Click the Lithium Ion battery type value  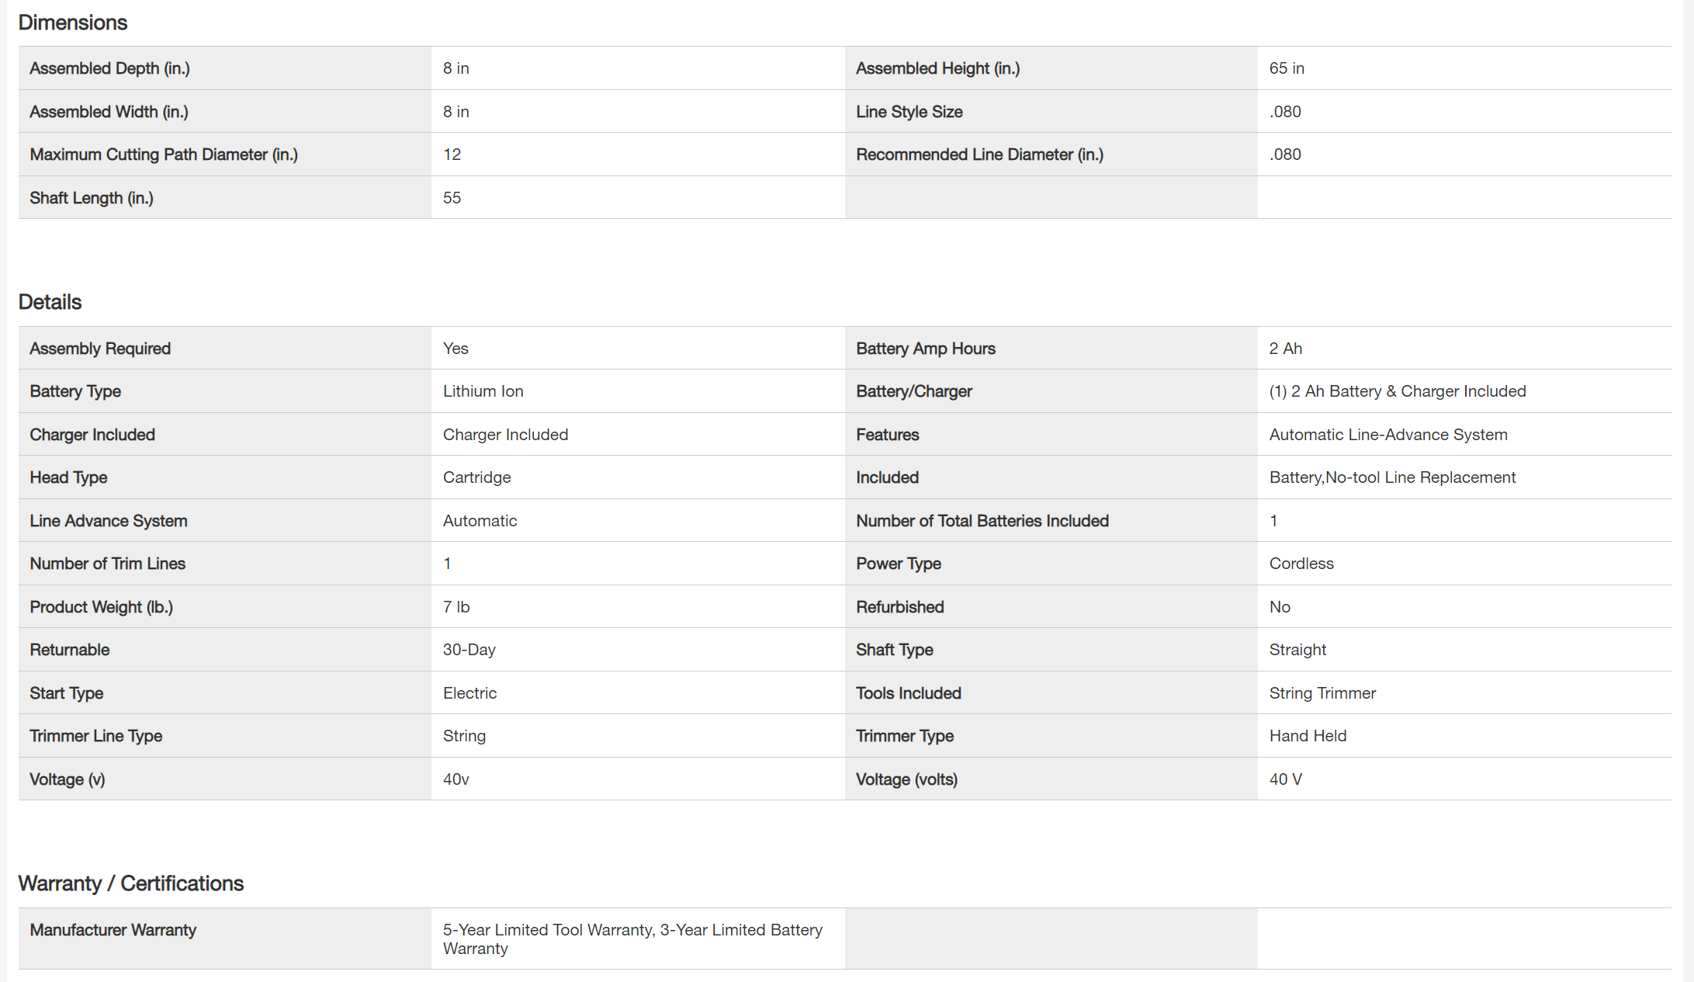click(483, 391)
